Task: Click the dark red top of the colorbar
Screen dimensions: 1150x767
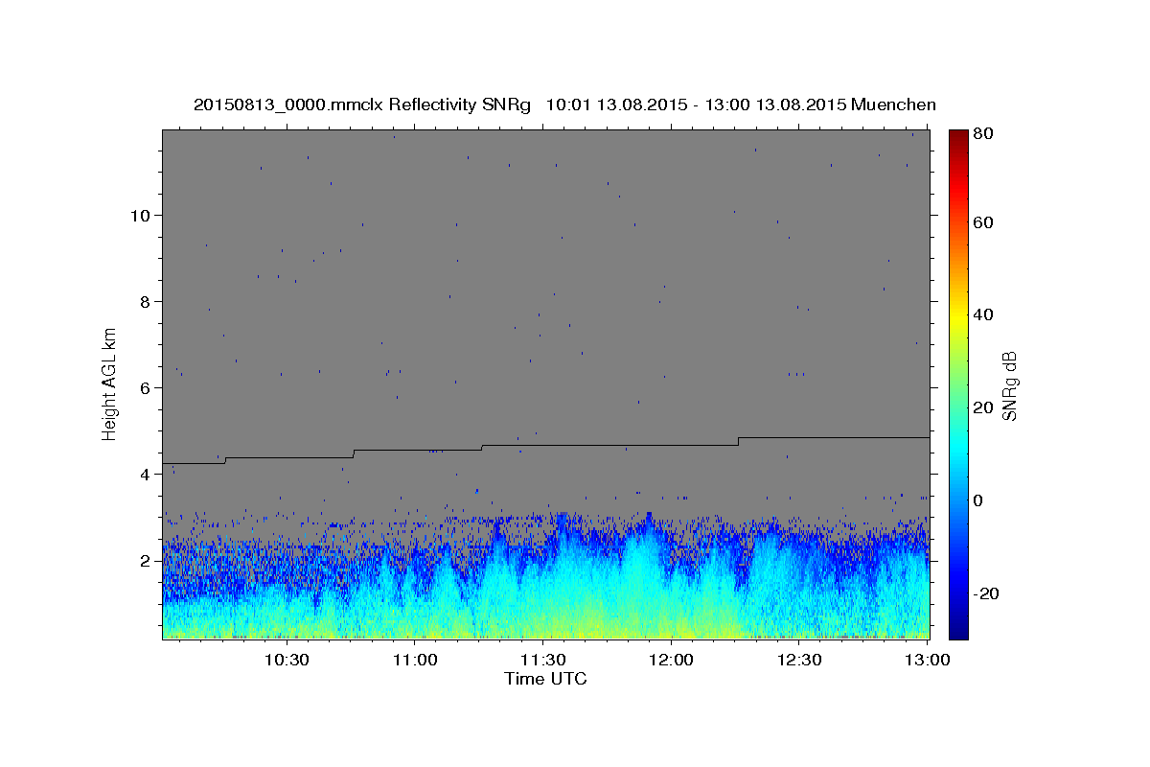Action: coord(958,136)
